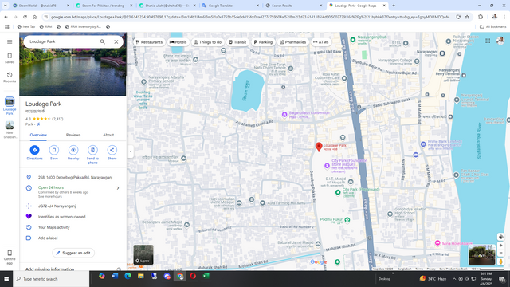Viewport: 510px width, 287px height.
Task: Click the Windows Start button
Action: tap(6, 279)
